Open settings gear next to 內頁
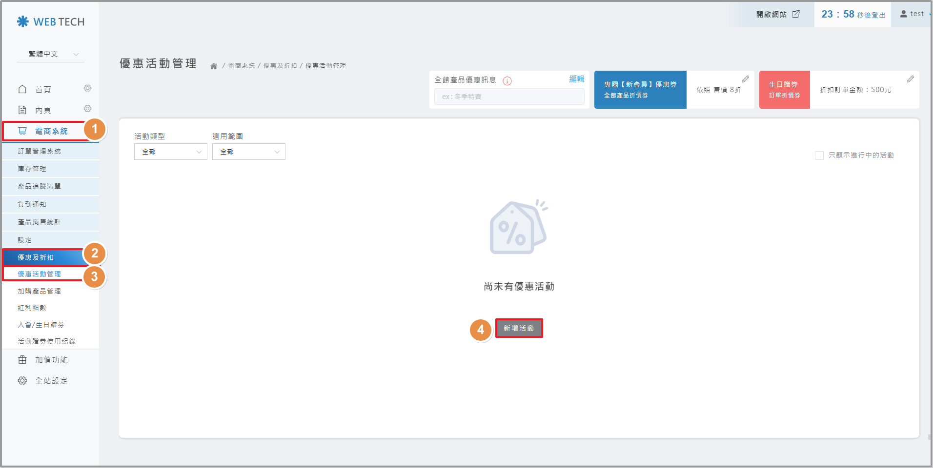This screenshot has width=933, height=468. (x=87, y=109)
